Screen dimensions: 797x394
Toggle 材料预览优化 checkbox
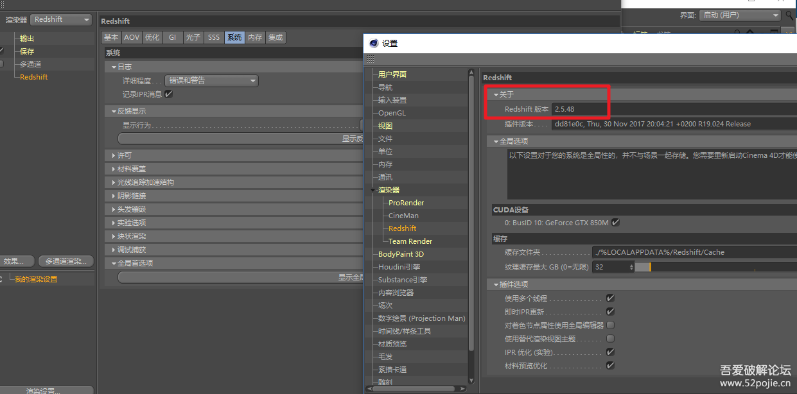pos(610,366)
